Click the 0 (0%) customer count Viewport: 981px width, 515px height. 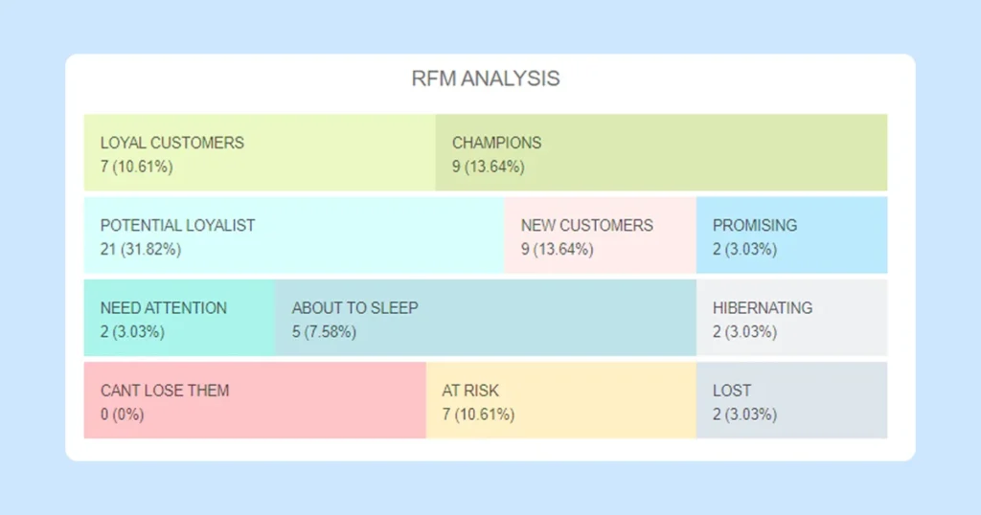[122, 414]
